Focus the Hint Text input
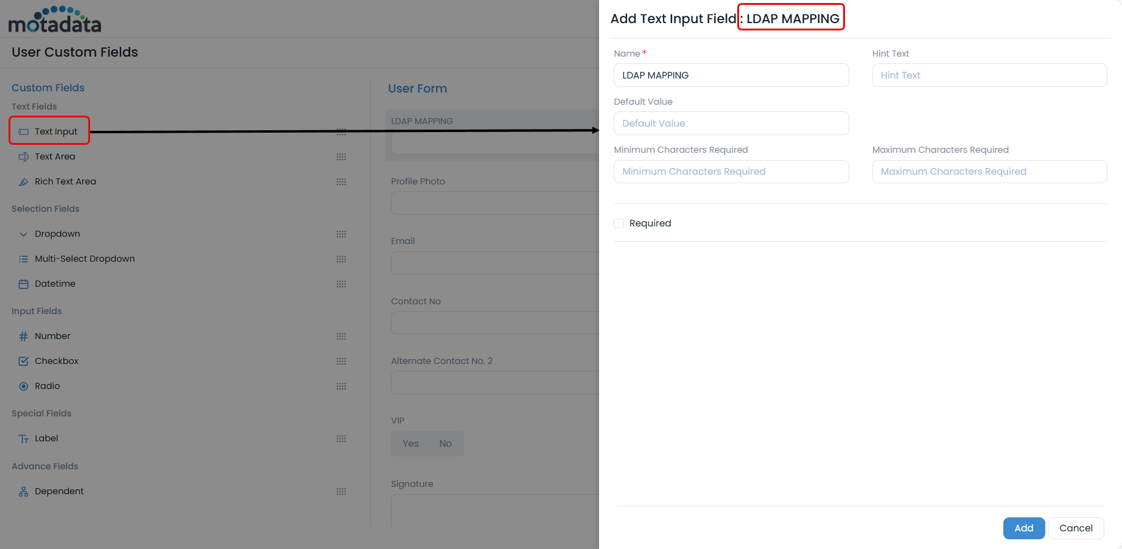This screenshot has width=1122, height=549. pos(989,75)
